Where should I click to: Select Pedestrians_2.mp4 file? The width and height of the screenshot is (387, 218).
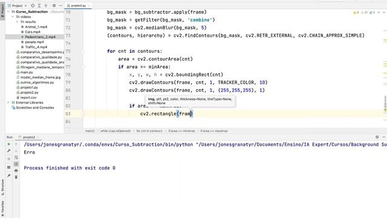40,37
